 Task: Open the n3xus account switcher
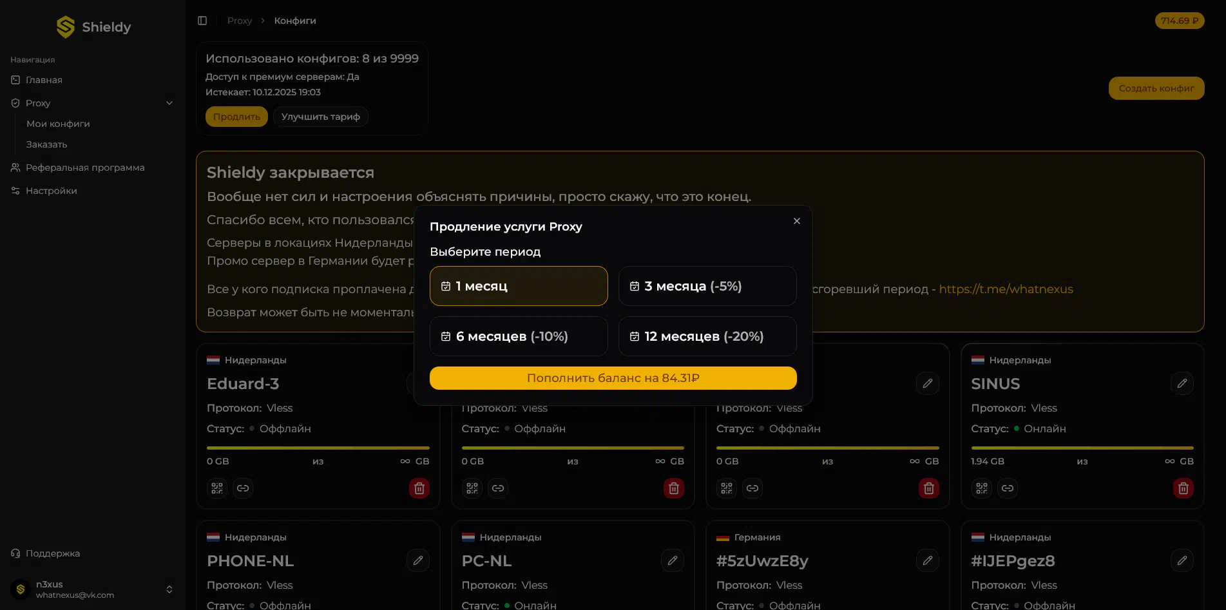pos(169,589)
